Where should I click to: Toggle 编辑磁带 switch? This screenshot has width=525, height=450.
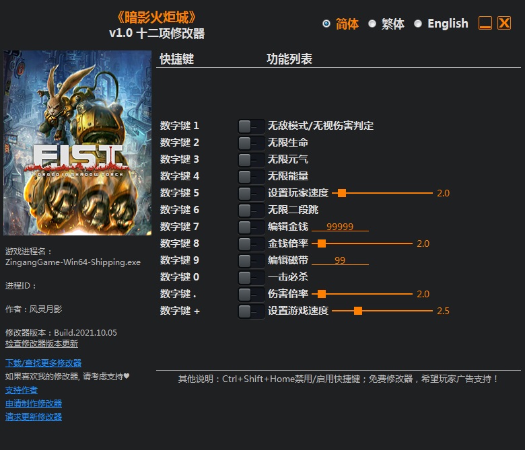252,260
